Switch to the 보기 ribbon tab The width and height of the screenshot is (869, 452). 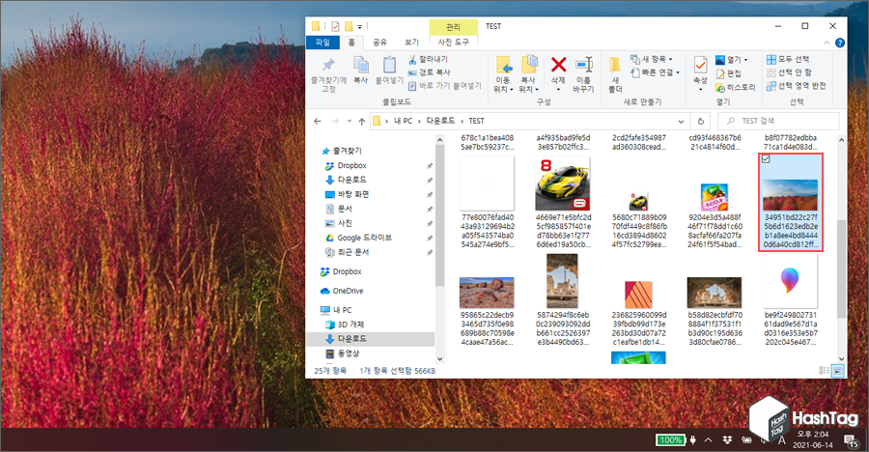(x=411, y=42)
